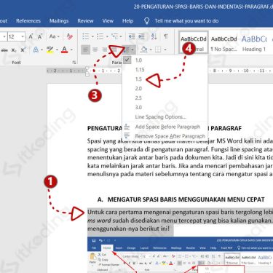Expand the numbering library dropdown
This screenshot has height=273, width=273.
[107, 36]
